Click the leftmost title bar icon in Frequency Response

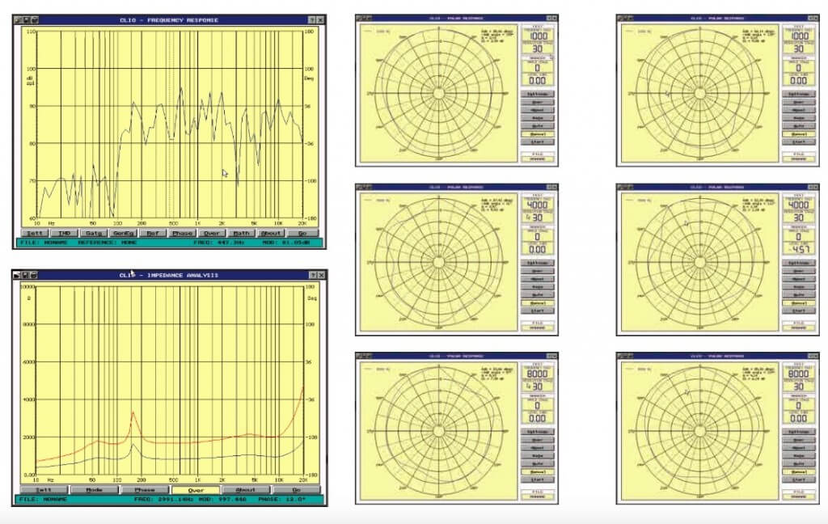pyautogui.click(x=19, y=19)
